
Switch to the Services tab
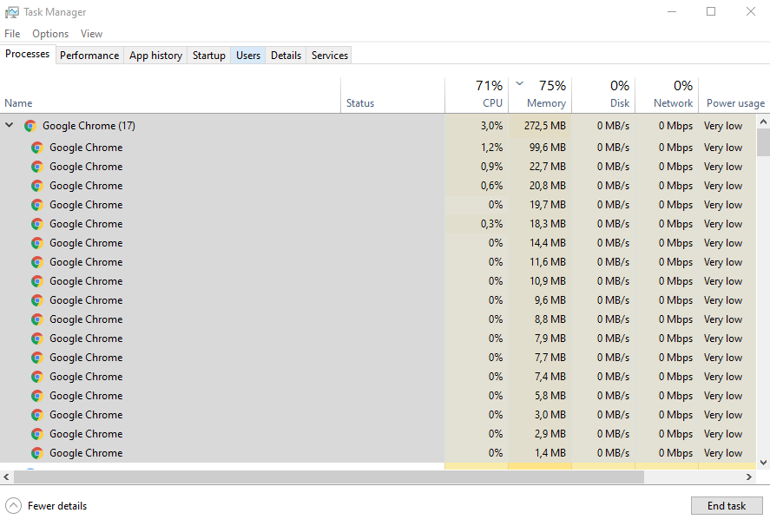click(x=330, y=56)
